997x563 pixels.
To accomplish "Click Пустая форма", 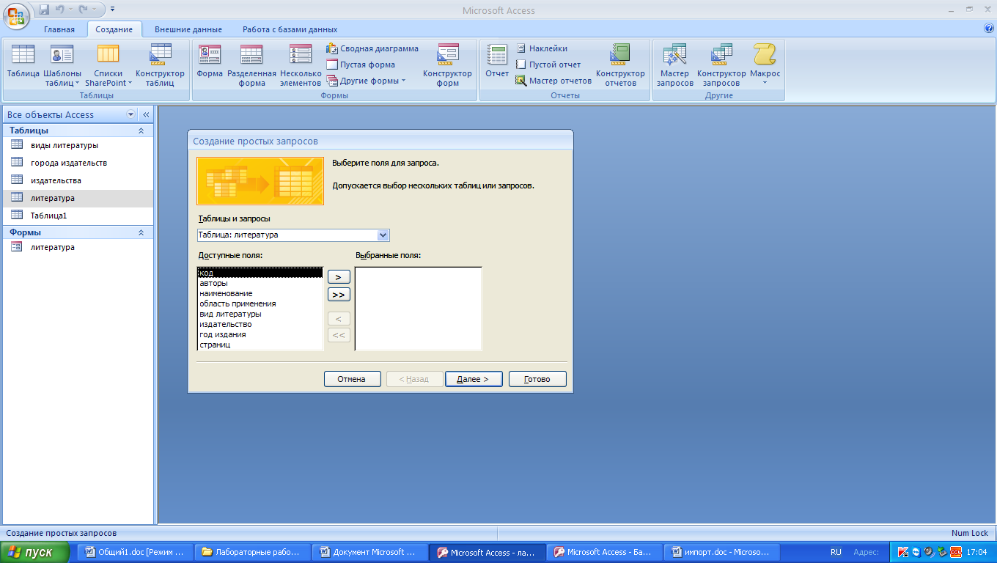I will (361, 65).
